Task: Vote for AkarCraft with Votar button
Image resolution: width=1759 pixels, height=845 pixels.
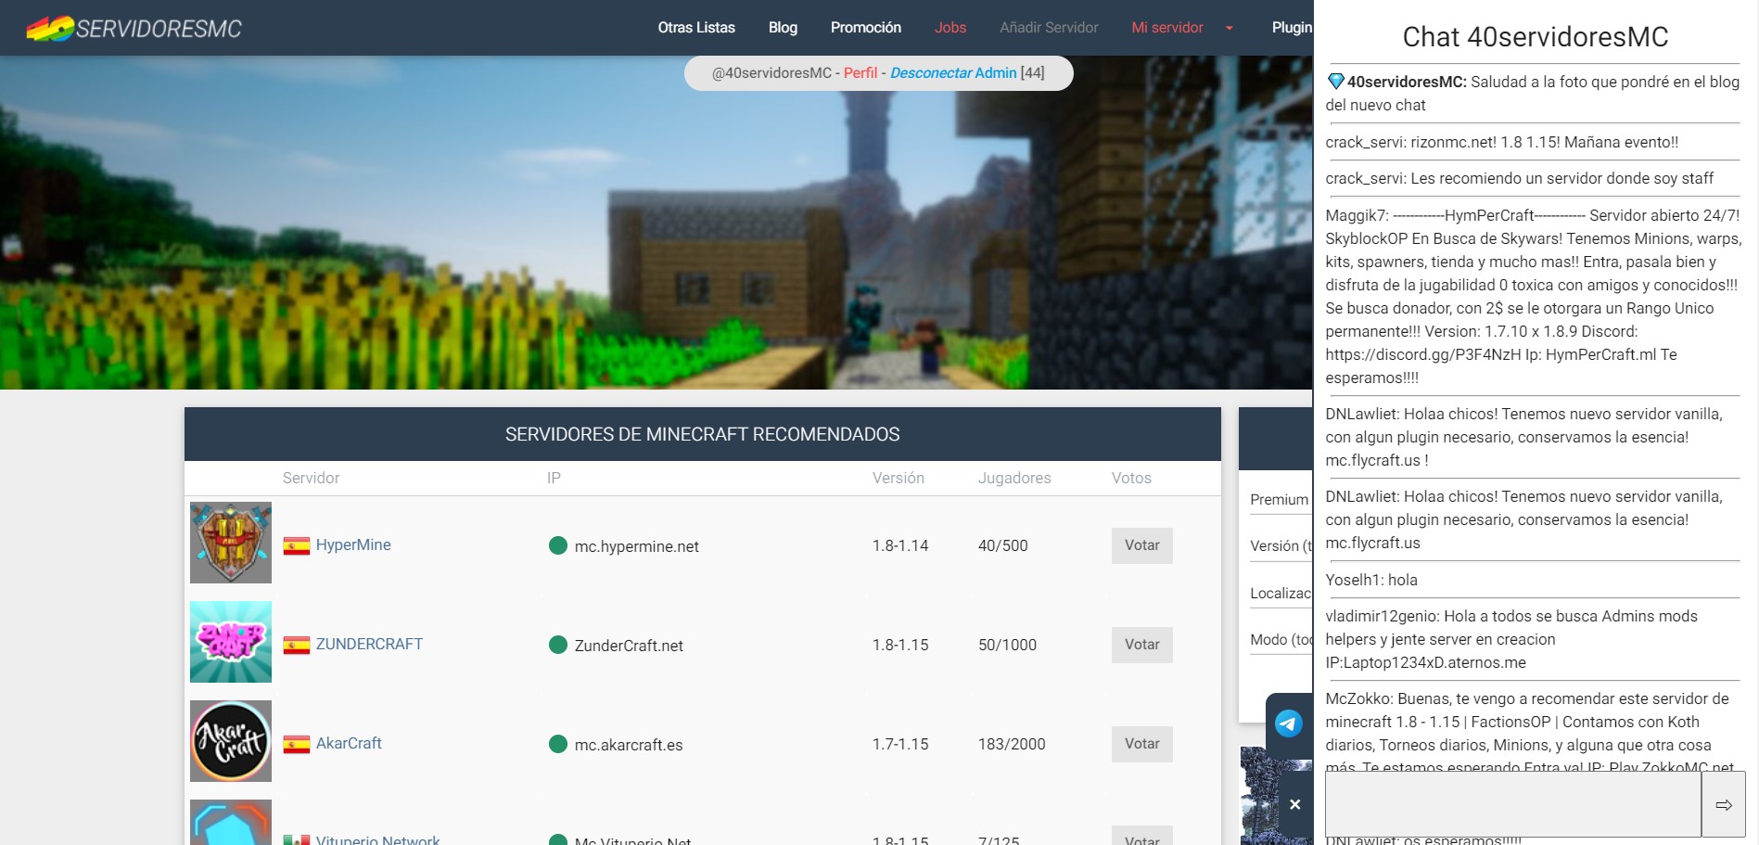Action: coord(1142,744)
